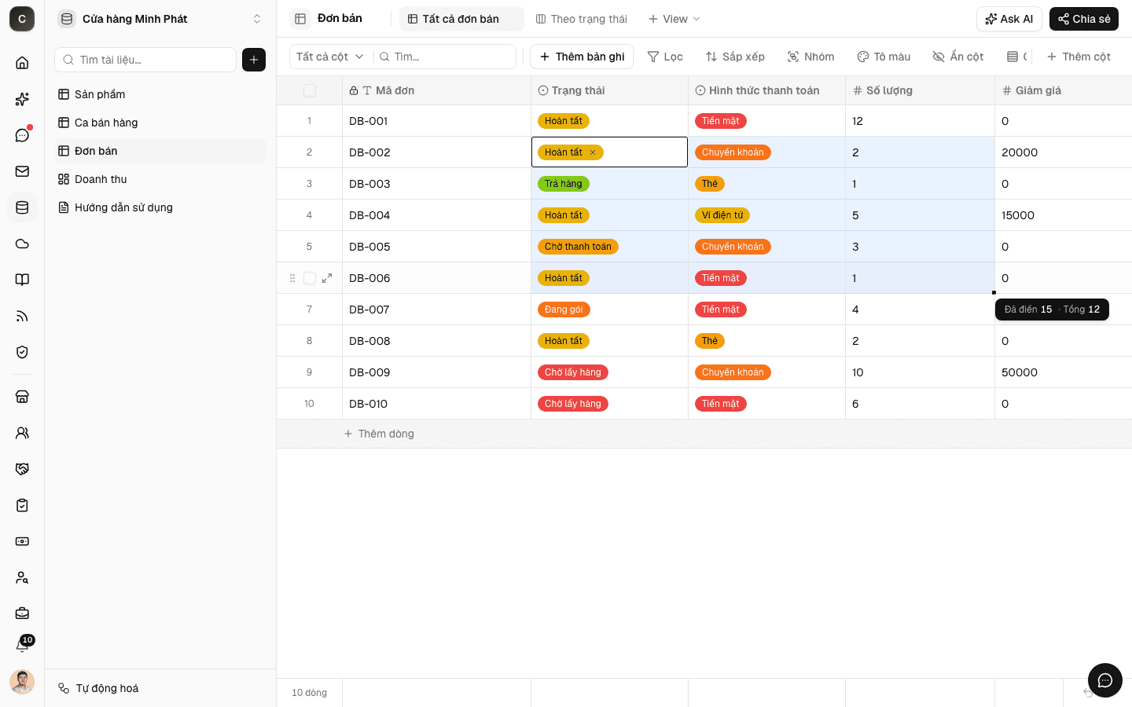Open the chat messages icon with red dot

(x=22, y=135)
